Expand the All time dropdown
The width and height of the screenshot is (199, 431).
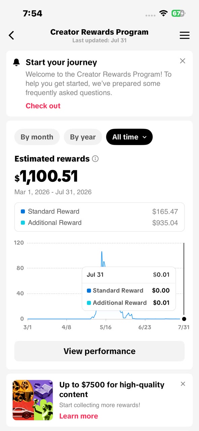click(x=129, y=137)
